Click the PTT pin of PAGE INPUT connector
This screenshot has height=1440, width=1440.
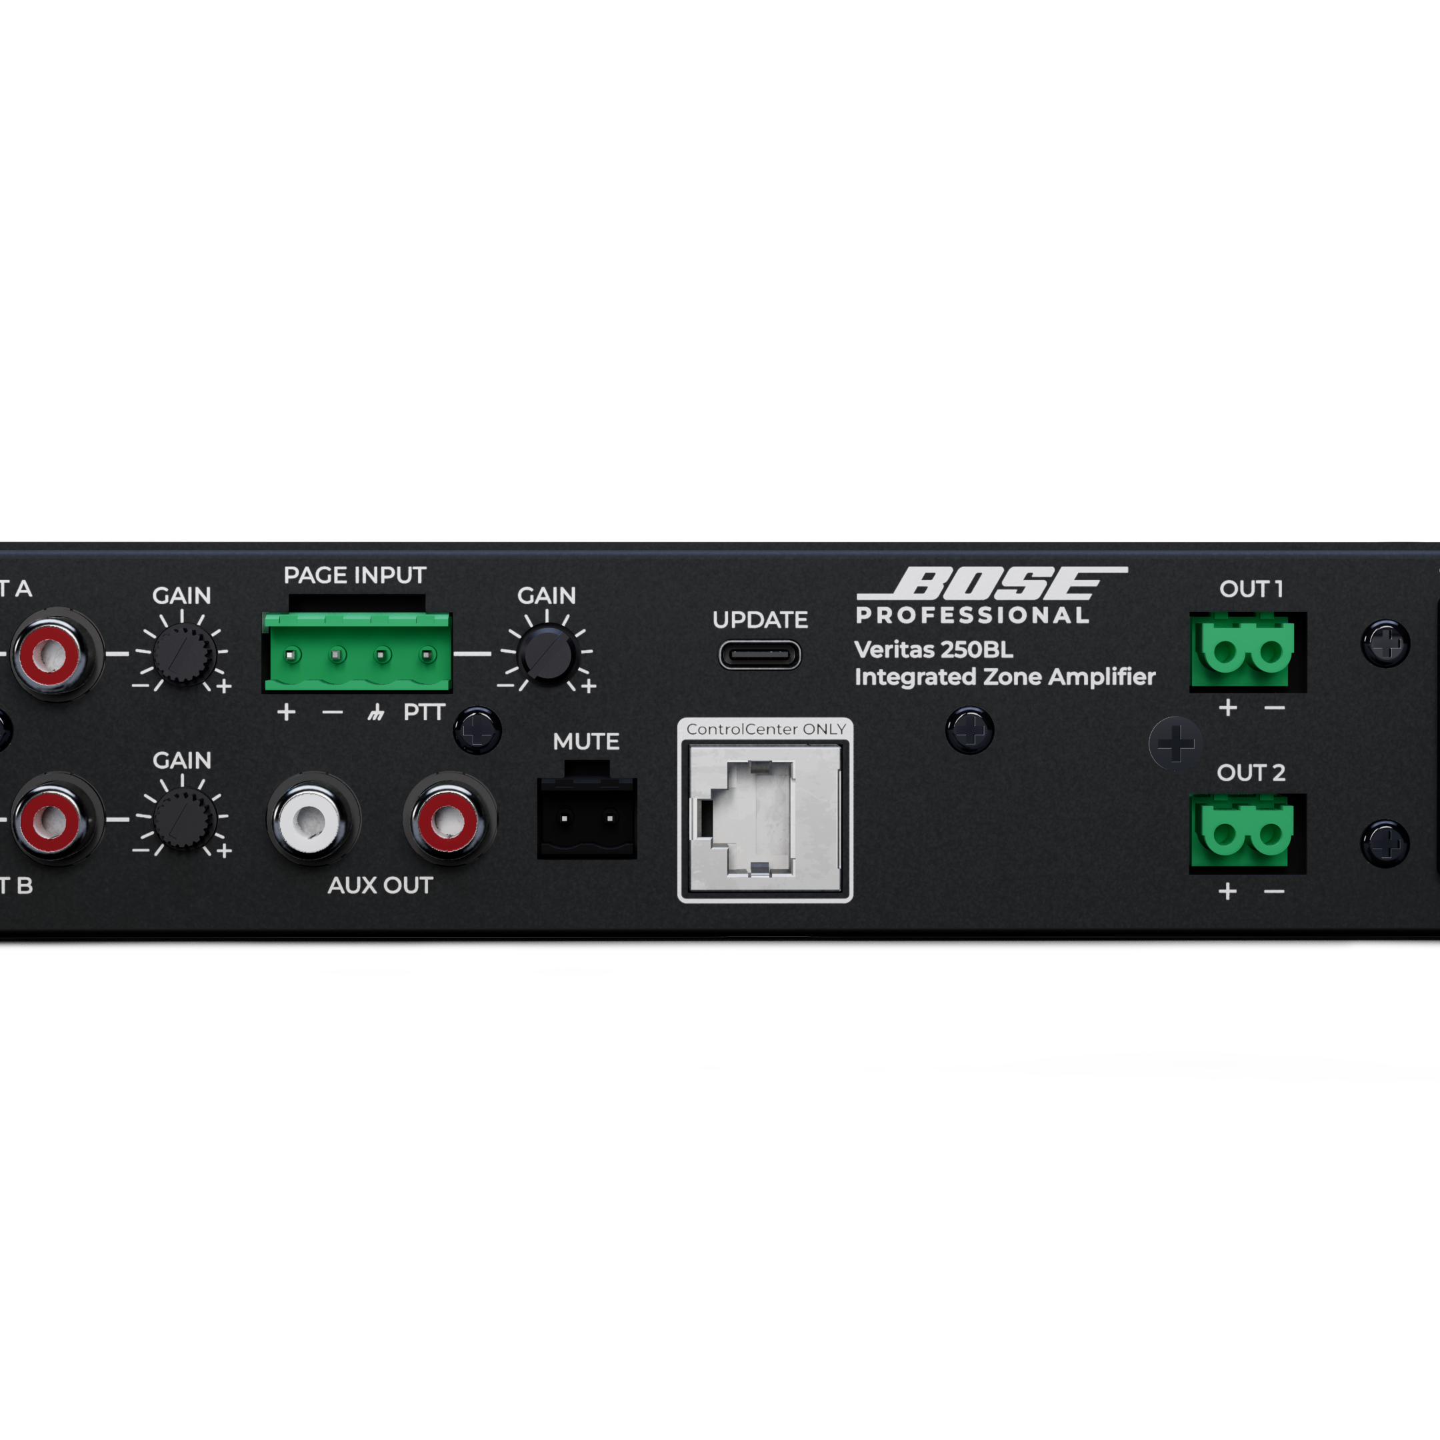coord(427,656)
